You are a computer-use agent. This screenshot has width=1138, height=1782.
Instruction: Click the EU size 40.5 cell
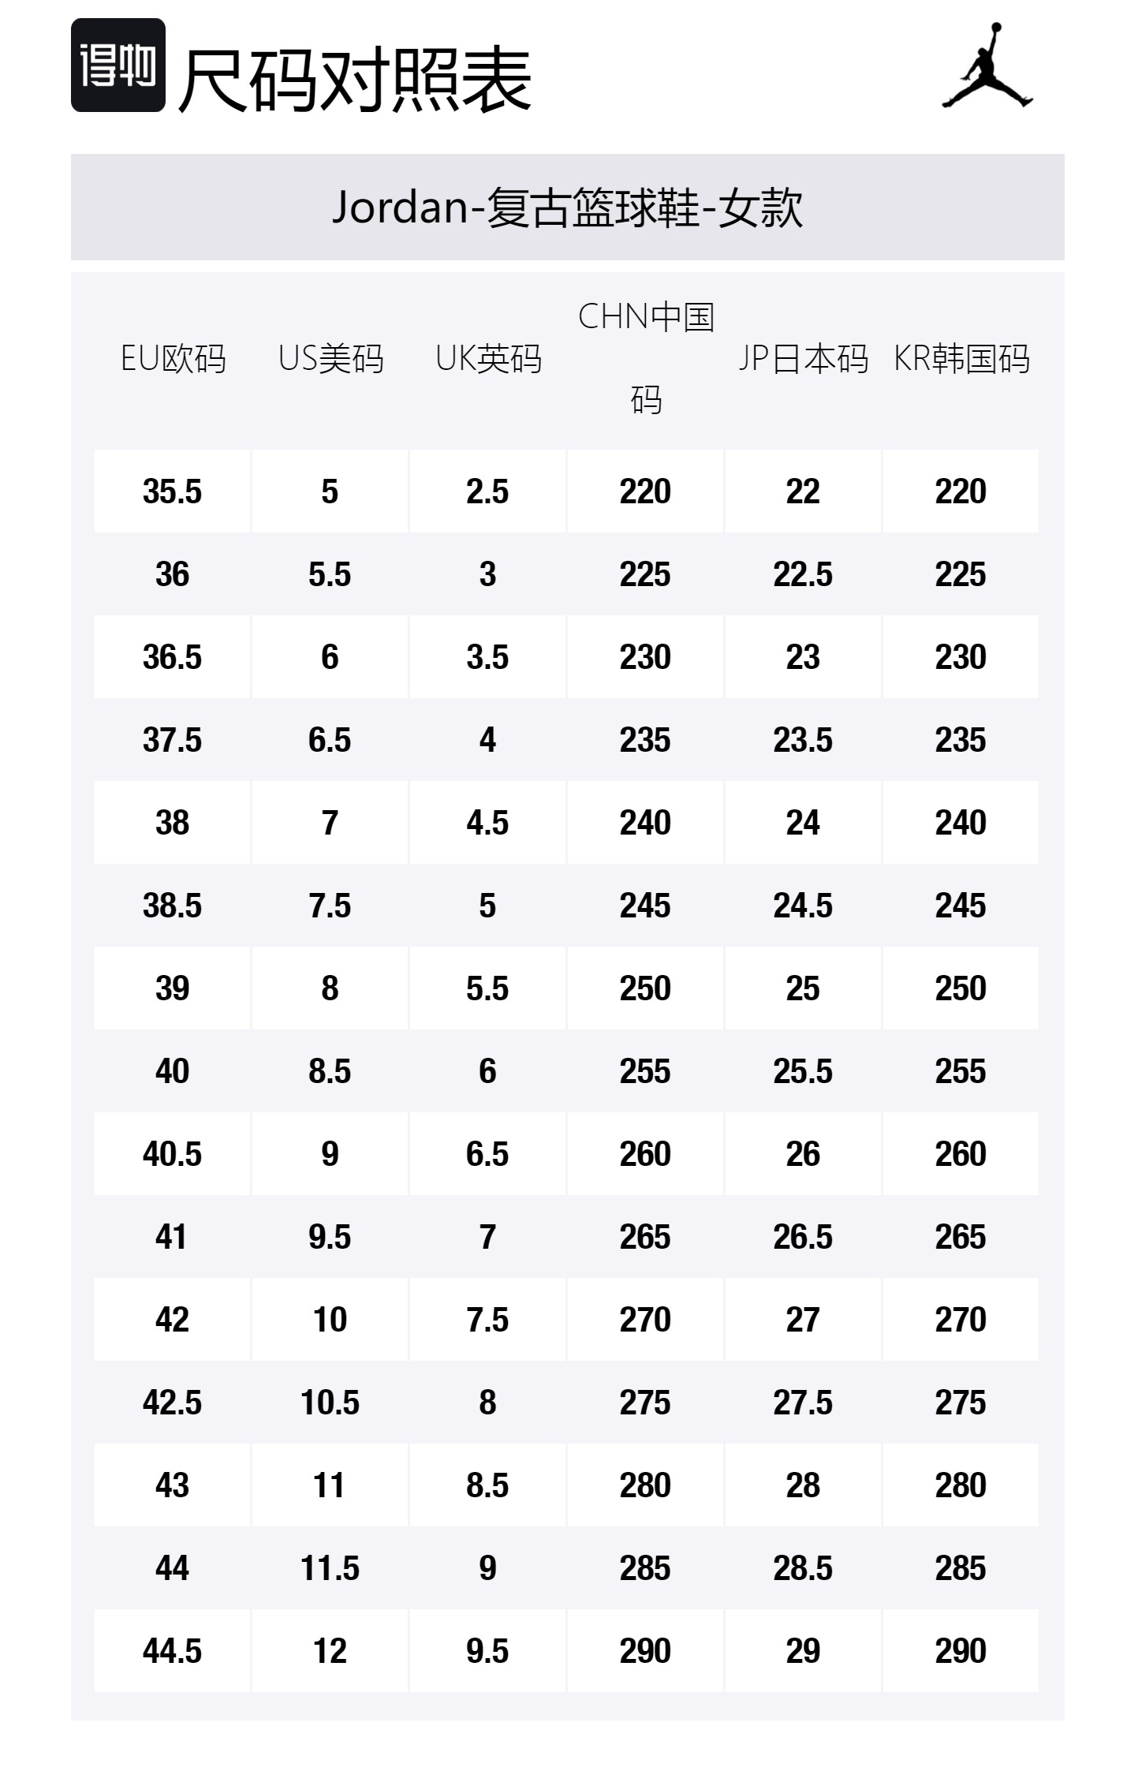(x=173, y=1154)
